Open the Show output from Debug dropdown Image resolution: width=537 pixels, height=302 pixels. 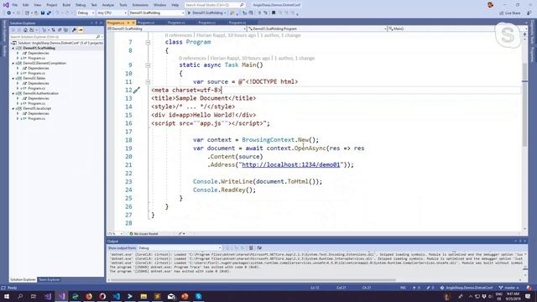[x=180, y=248]
